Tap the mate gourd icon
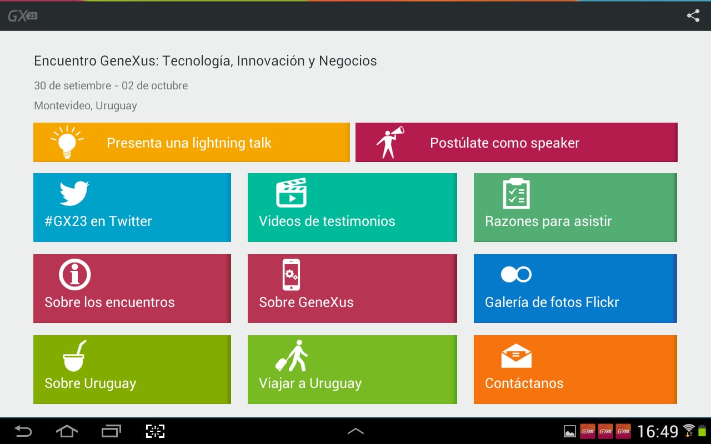Image resolution: width=711 pixels, height=444 pixels. [74, 356]
